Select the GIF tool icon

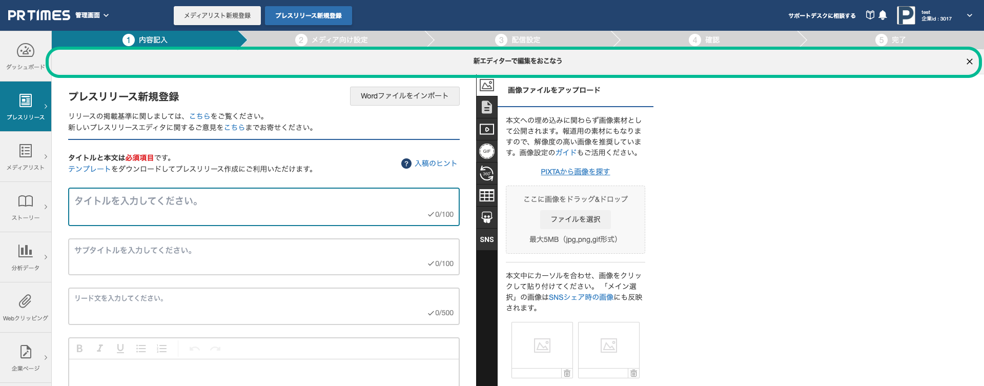click(x=487, y=151)
